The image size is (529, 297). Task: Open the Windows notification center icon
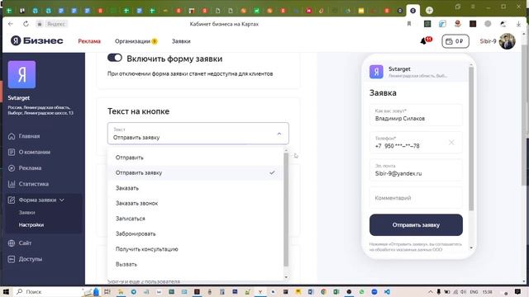[x=518, y=291]
